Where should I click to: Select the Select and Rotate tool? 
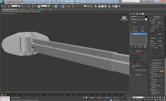[36, 6]
